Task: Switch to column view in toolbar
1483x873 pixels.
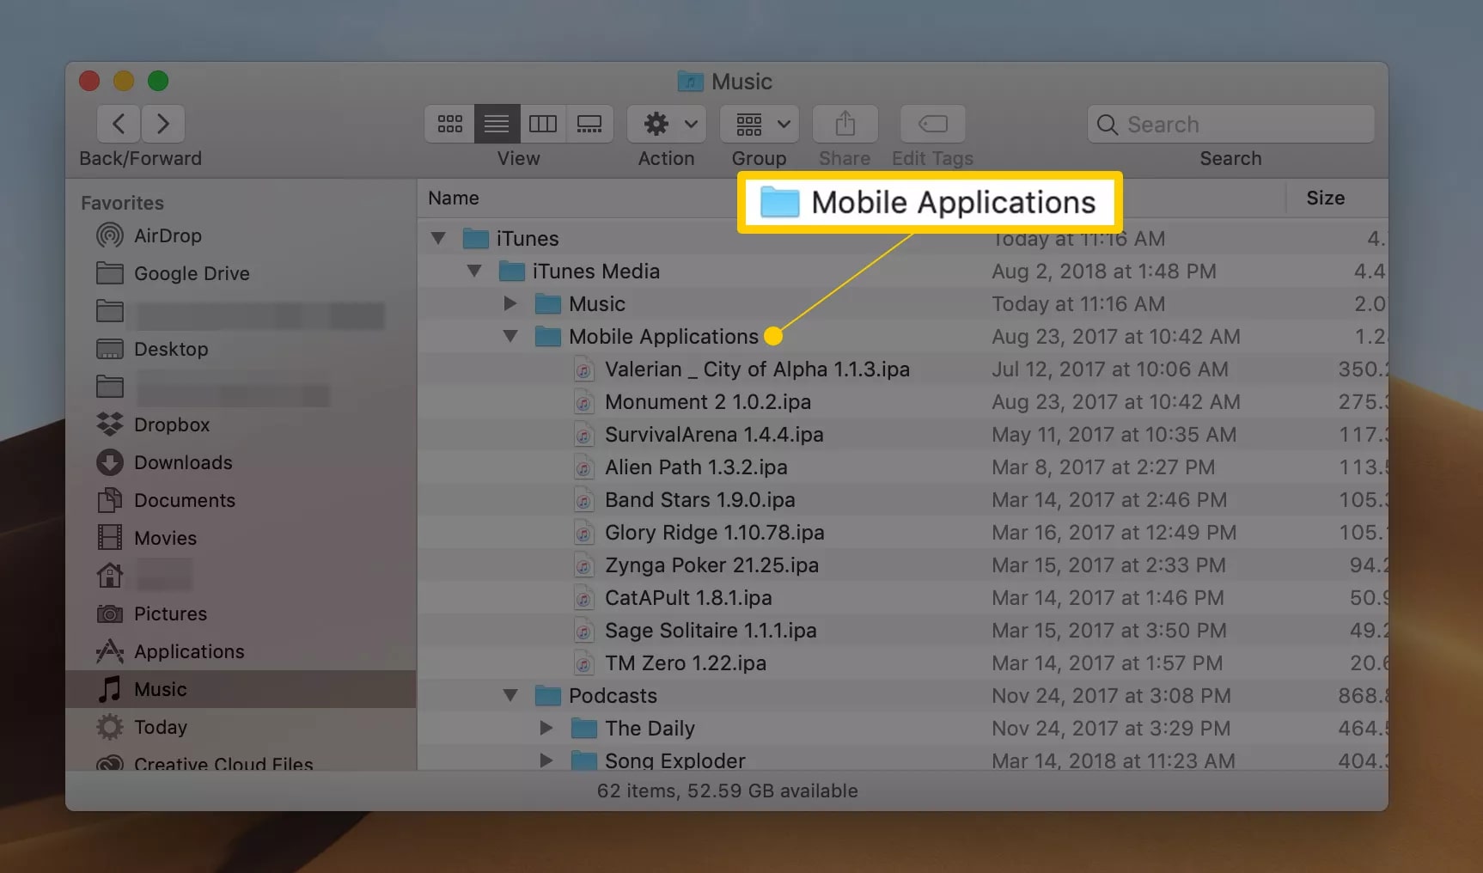Action: [542, 124]
